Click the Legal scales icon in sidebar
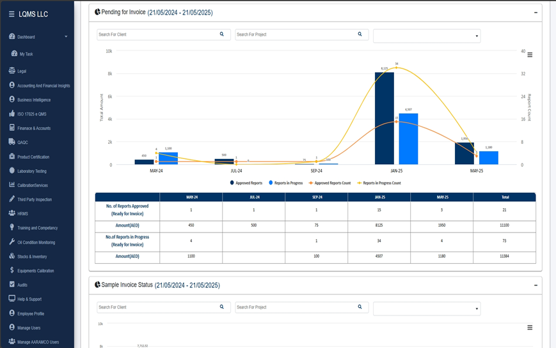The image size is (556, 348). [x=12, y=71]
